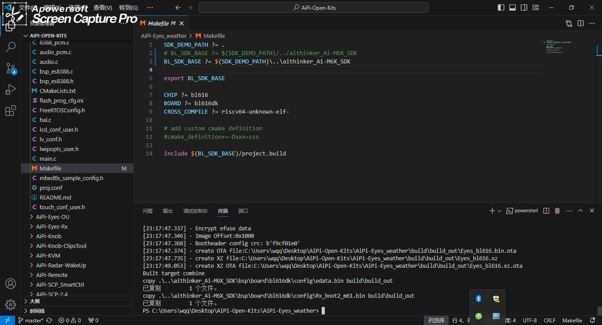Open CMakeLists.txt in the explorer
Image resolution: width=602 pixels, height=325 pixels.
(77, 91)
